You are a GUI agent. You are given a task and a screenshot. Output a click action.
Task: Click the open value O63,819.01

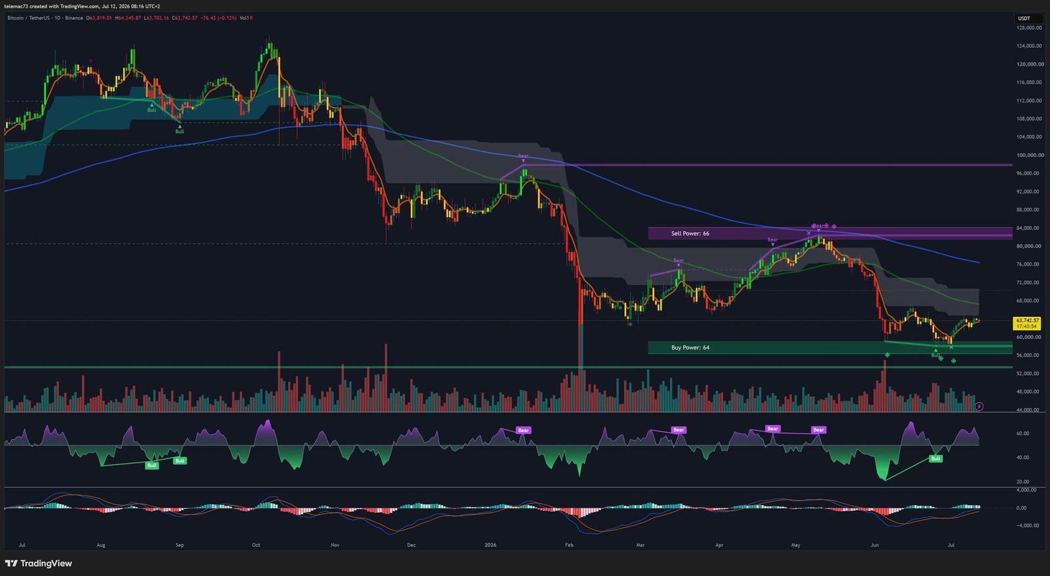click(x=99, y=18)
